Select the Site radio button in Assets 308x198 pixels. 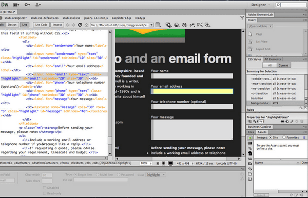pos(271,137)
